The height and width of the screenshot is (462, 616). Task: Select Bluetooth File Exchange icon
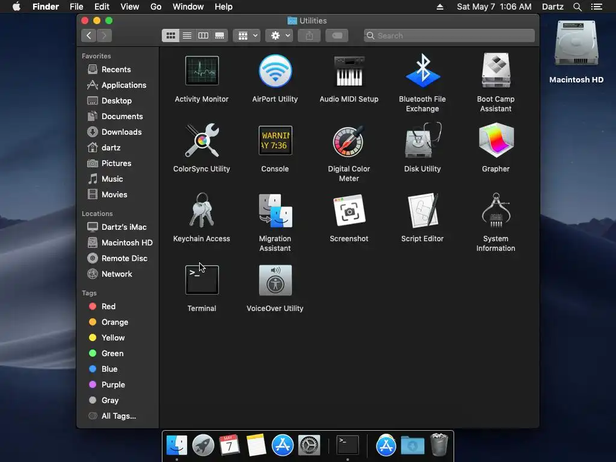point(422,71)
